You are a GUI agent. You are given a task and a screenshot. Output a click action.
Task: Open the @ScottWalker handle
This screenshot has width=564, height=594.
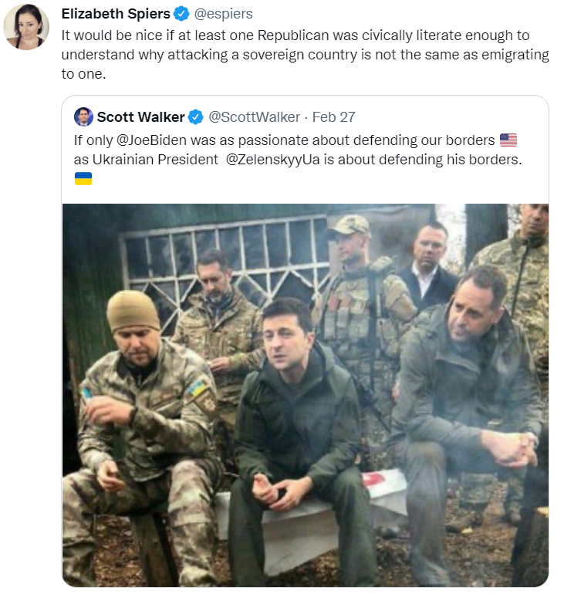(x=254, y=117)
